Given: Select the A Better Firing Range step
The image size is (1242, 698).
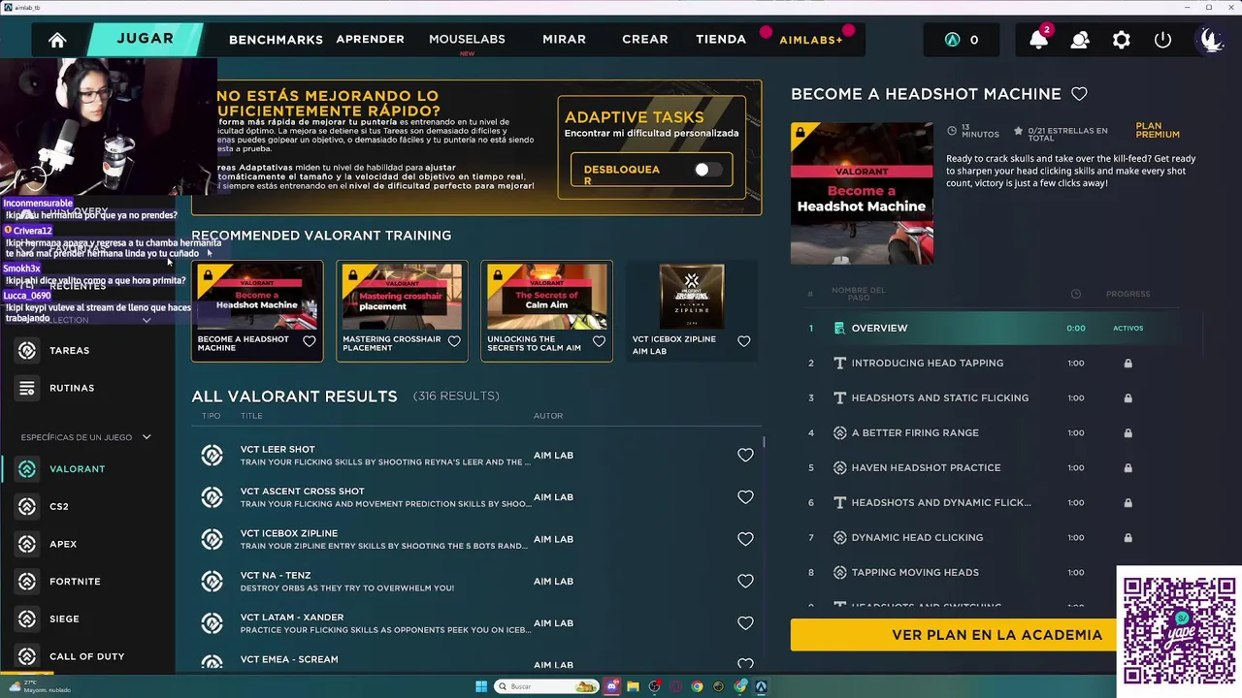Looking at the screenshot, I should tap(991, 432).
